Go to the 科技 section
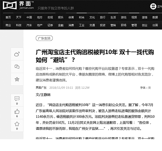This screenshot has height=151, width=162. [19, 25]
